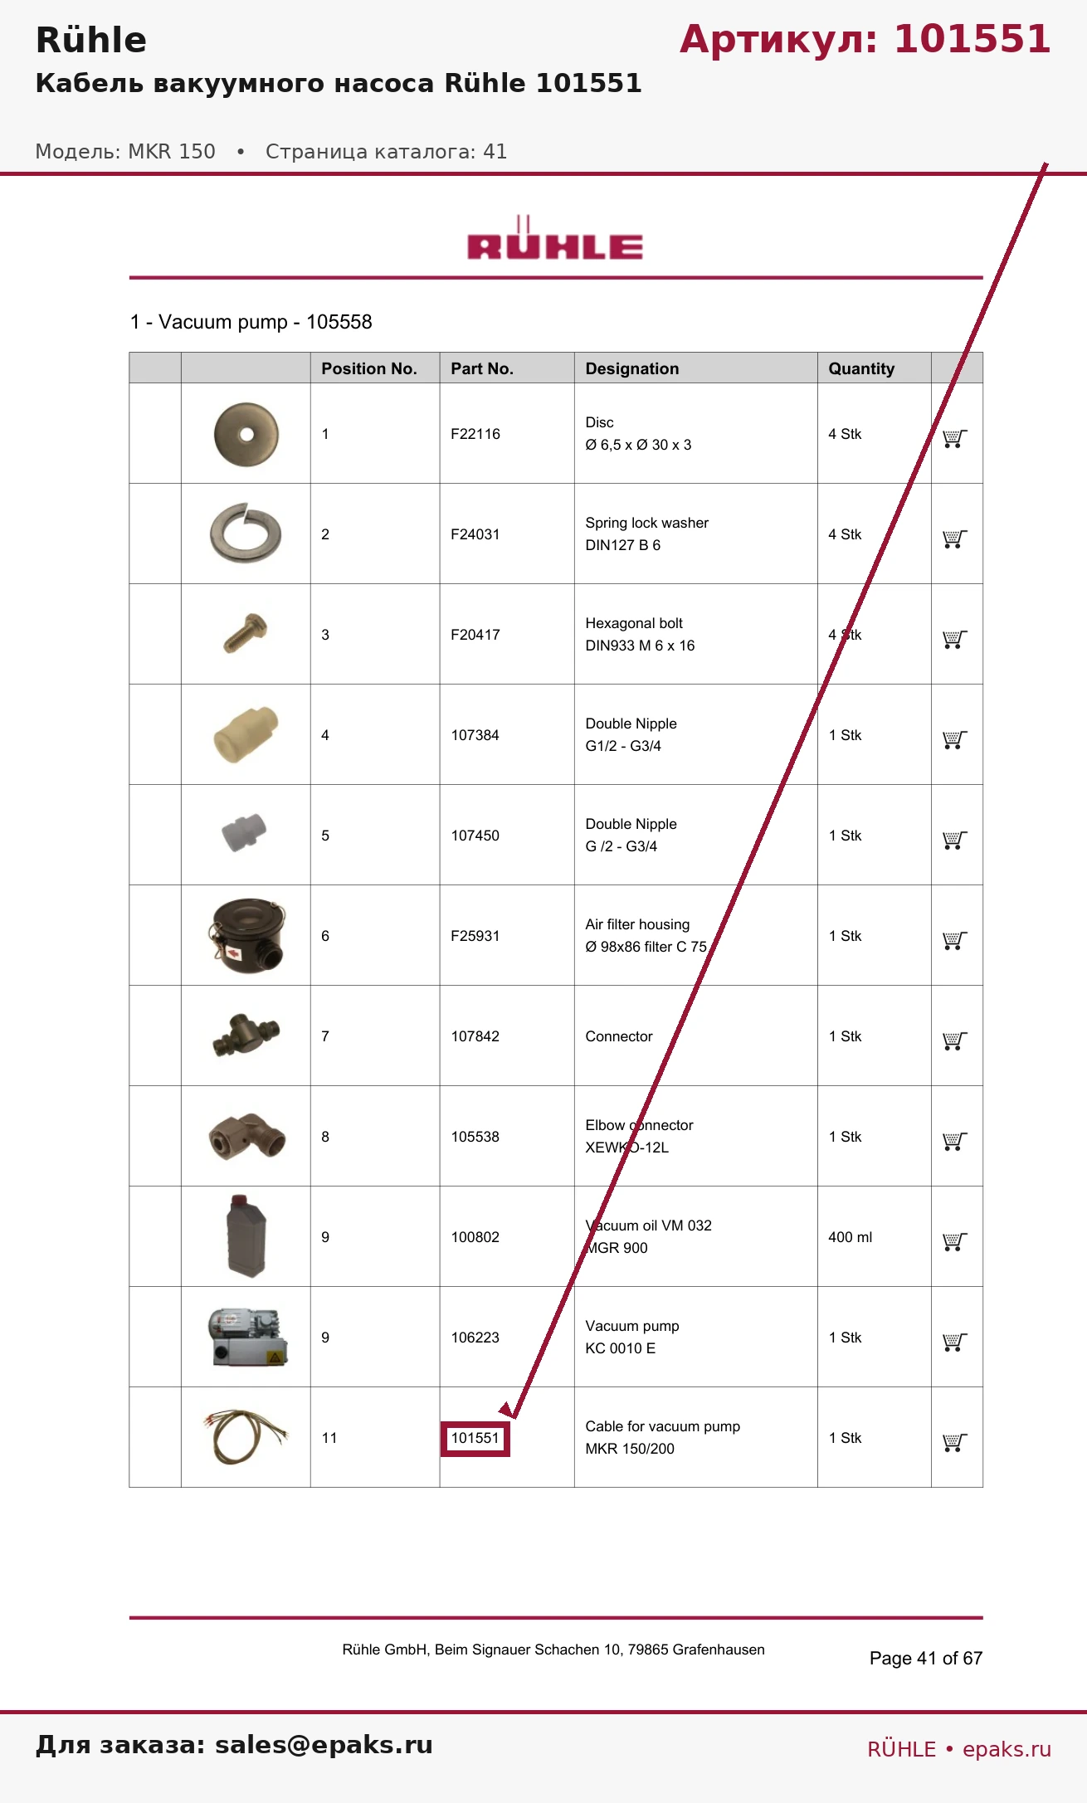Click cart icon for Connector 107842
Screen dimensions: 1087x1803
click(x=955, y=1040)
